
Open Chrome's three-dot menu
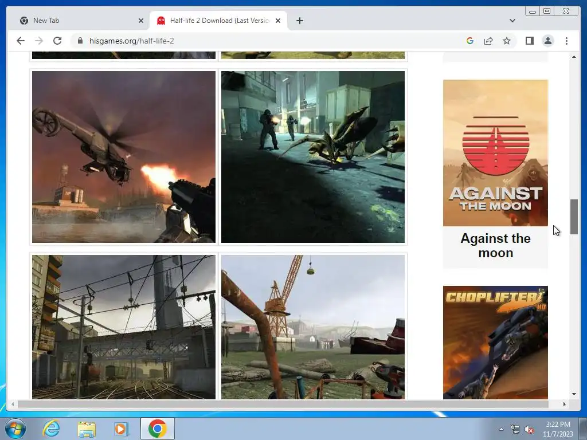pyautogui.click(x=566, y=41)
